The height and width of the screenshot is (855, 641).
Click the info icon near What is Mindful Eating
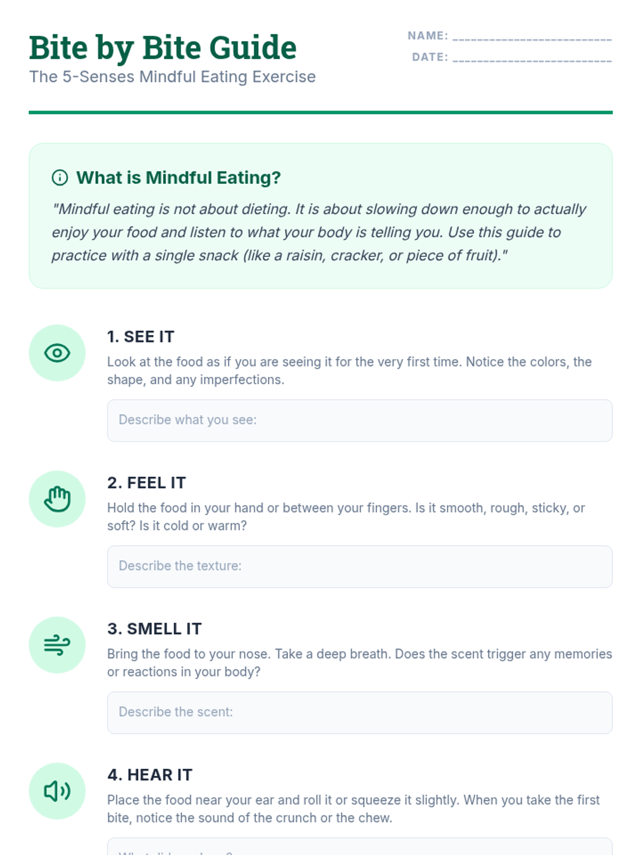60,177
